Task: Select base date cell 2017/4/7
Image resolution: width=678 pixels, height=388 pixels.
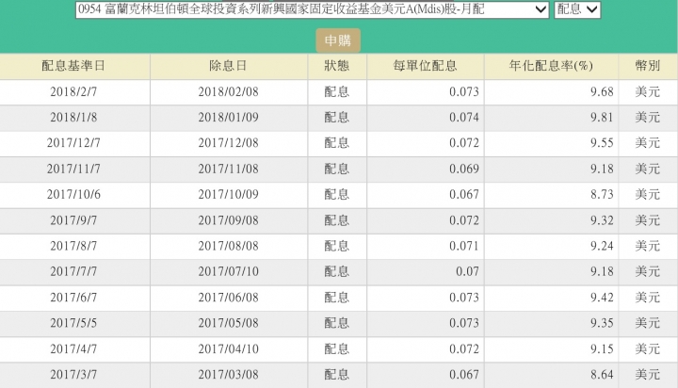Action: (x=73, y=348)
